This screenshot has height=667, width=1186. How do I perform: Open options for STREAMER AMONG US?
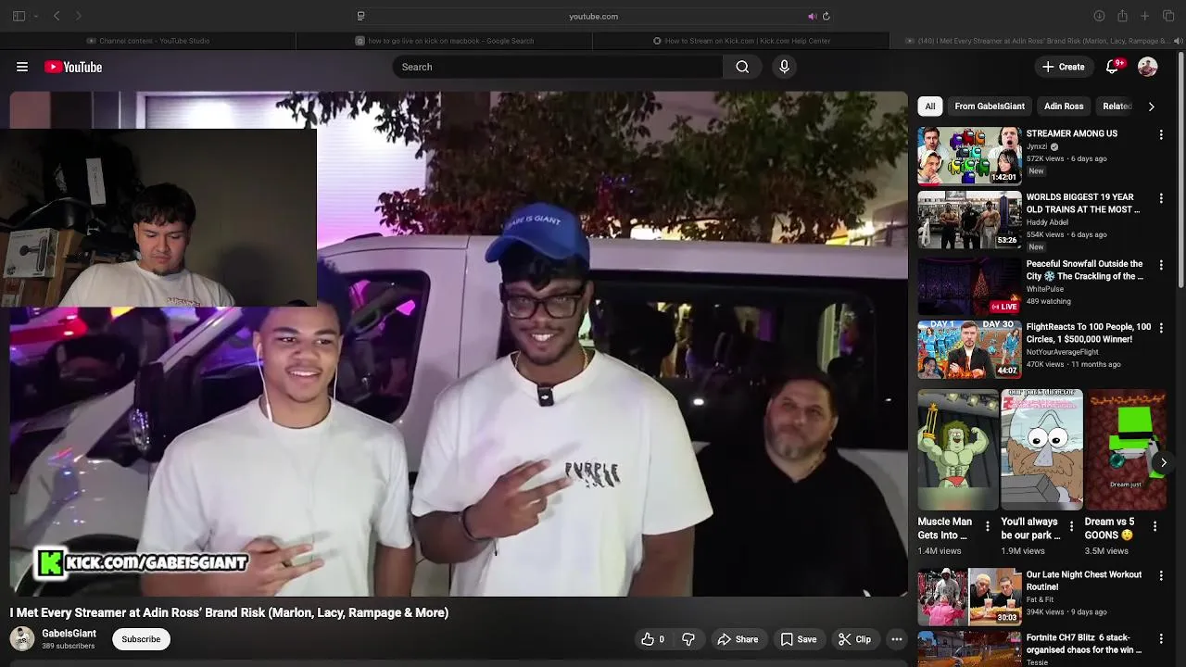tap(1161, 135)
